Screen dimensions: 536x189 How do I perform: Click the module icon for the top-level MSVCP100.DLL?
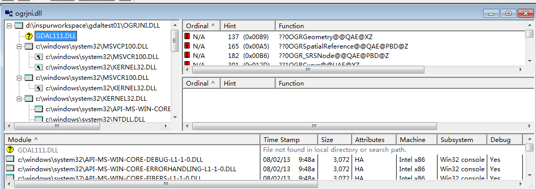(29, 46)
